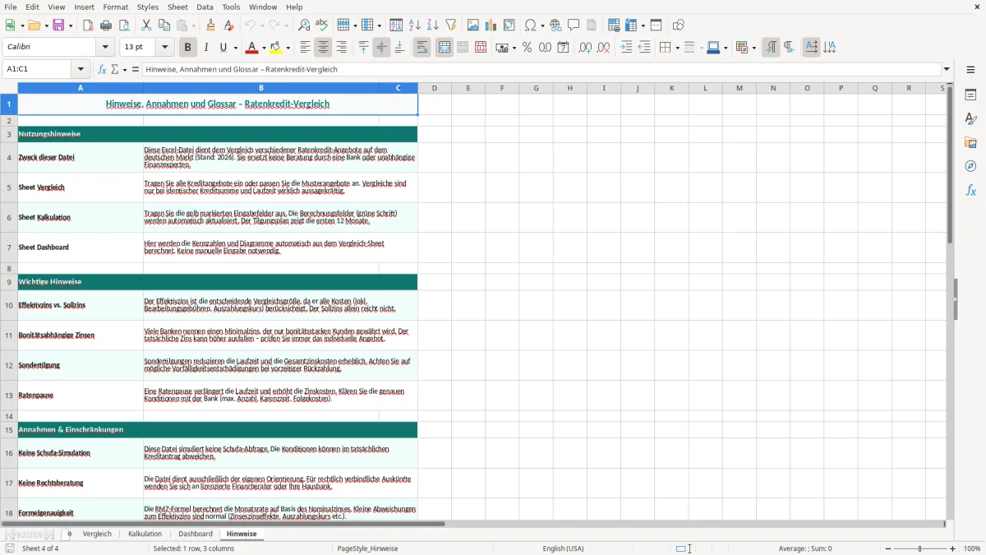Expand the Name Box dropdown

coord(81,70)
